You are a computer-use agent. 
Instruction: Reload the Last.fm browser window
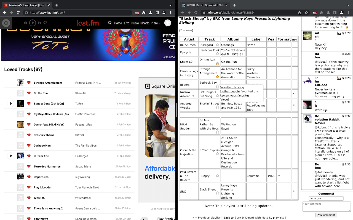click(x=18, y=12)
